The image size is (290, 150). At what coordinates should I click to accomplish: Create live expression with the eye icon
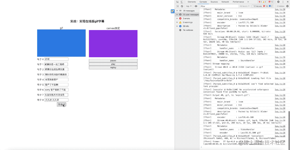[196, 6]
